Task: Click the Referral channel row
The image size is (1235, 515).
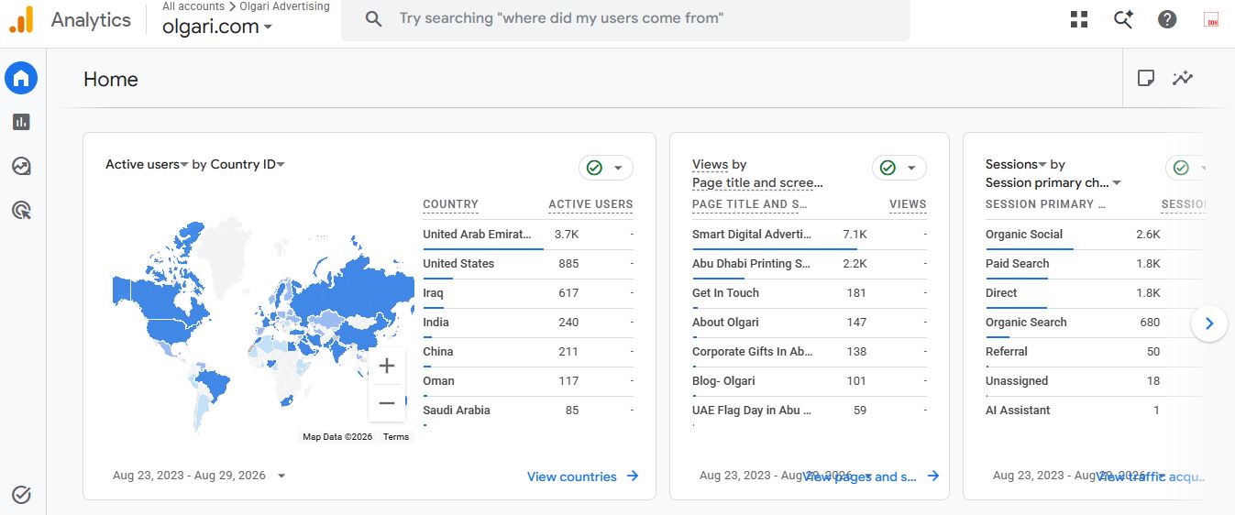Action: click(1096, 352)
